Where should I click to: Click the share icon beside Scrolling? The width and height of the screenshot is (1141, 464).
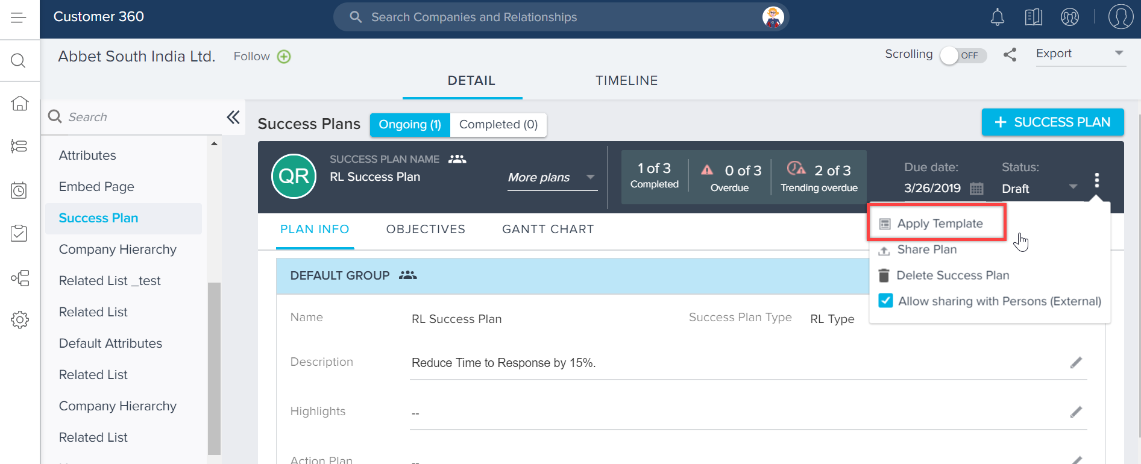click(x=1010, y=55)
